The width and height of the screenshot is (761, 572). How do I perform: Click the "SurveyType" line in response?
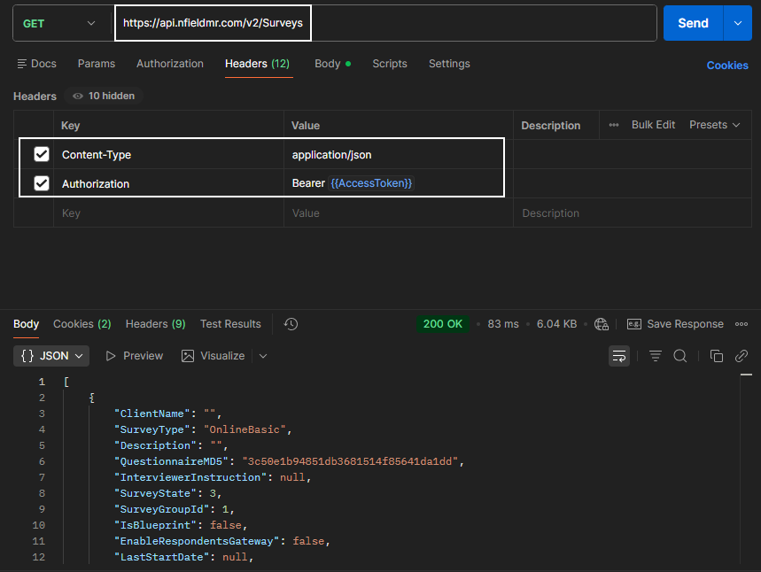point(203,429)
